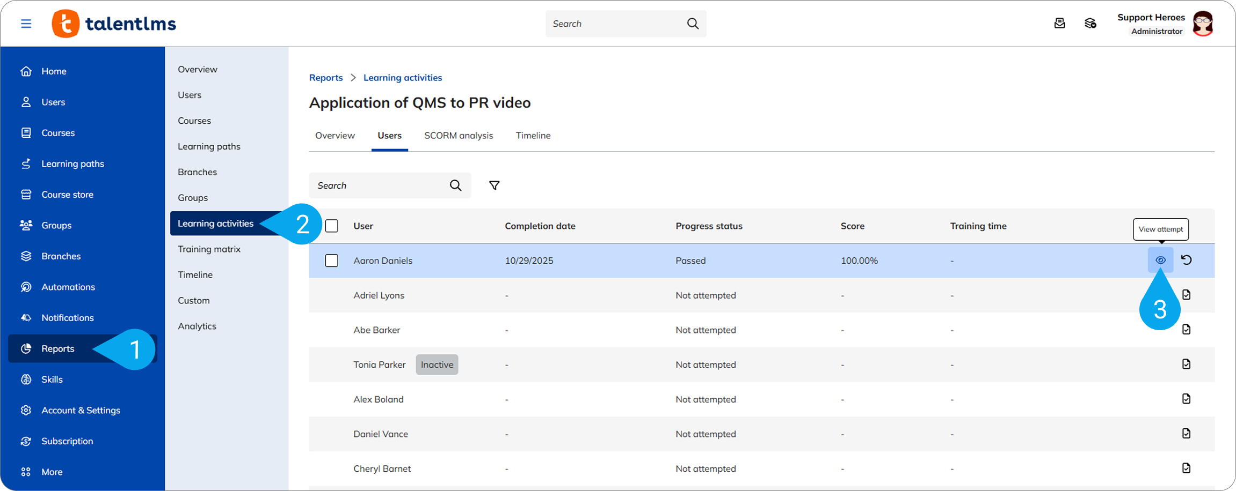Sort by Progress status column
Image resolution: width=1236 pixels, height=491 pixels.
point(709,226)
